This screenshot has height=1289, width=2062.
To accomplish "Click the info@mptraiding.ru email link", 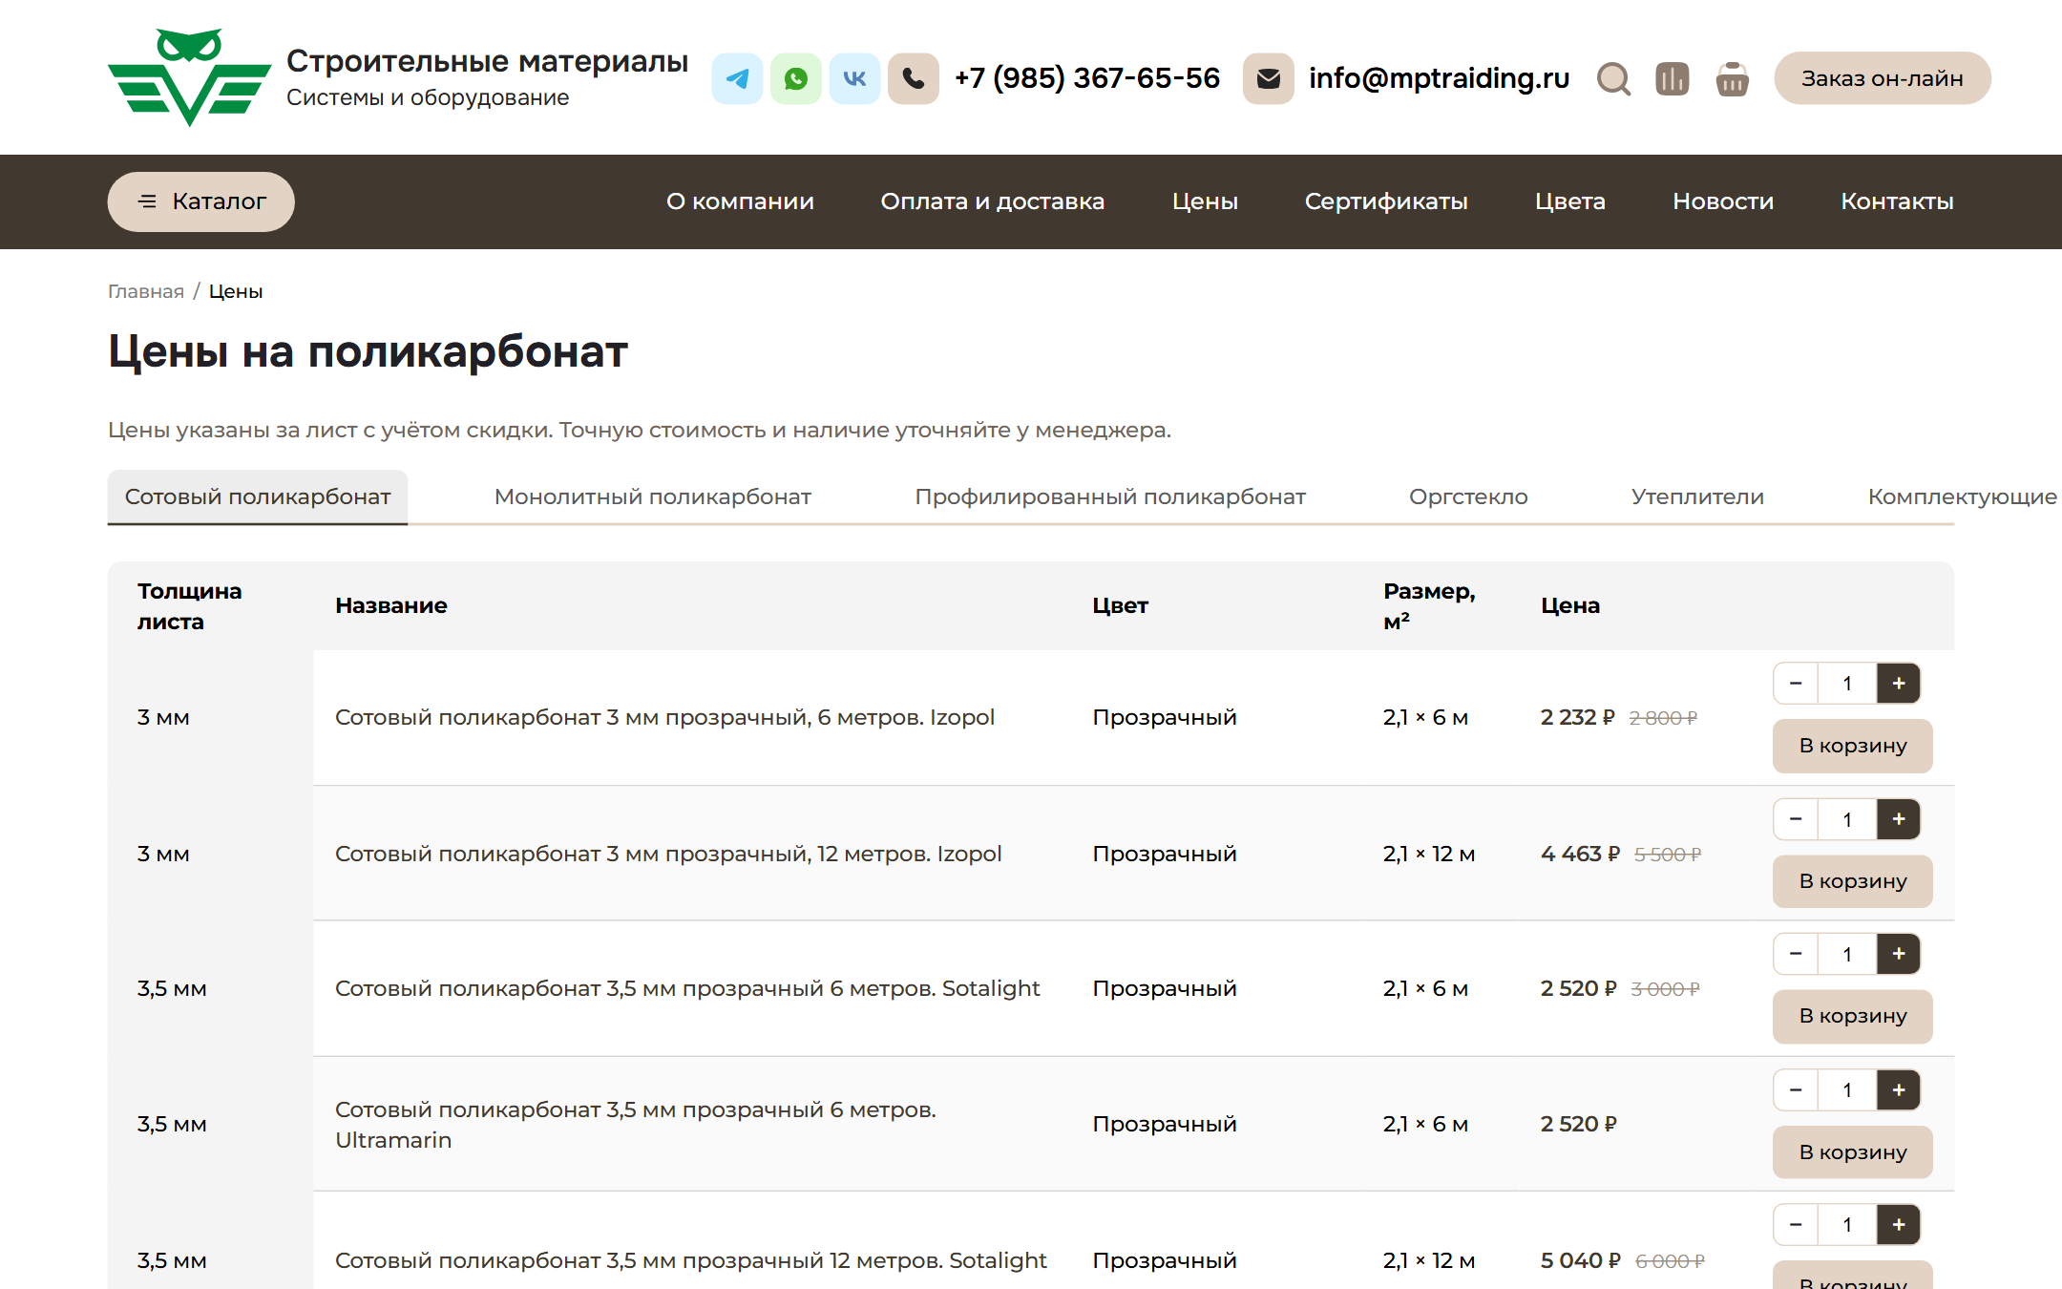I will 1439,78.
